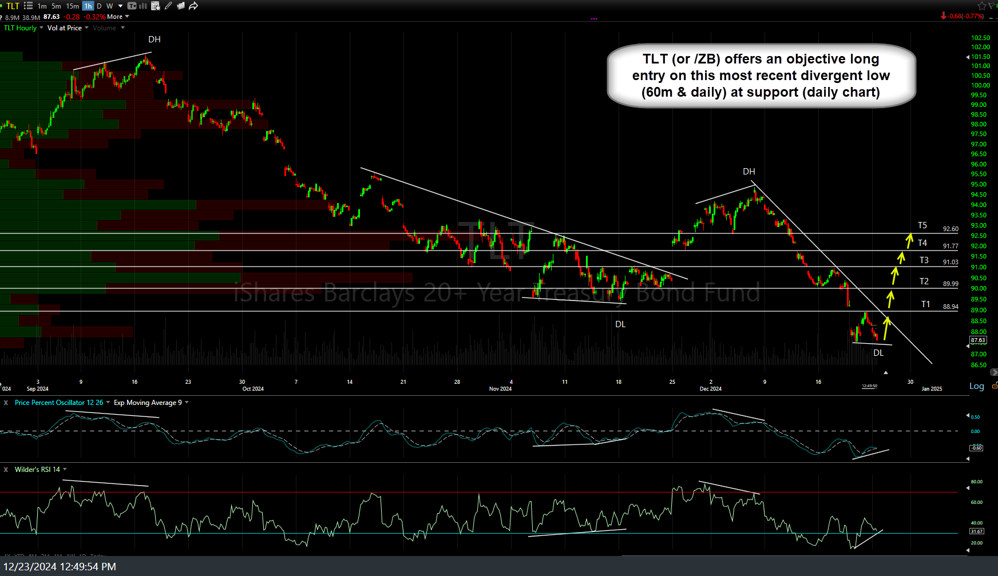Close the Wilder's RSI panel

click(6, 470)
